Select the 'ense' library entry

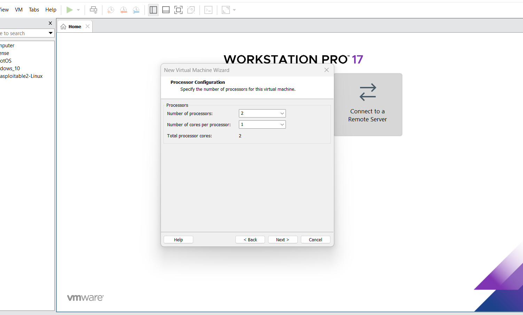5,53
